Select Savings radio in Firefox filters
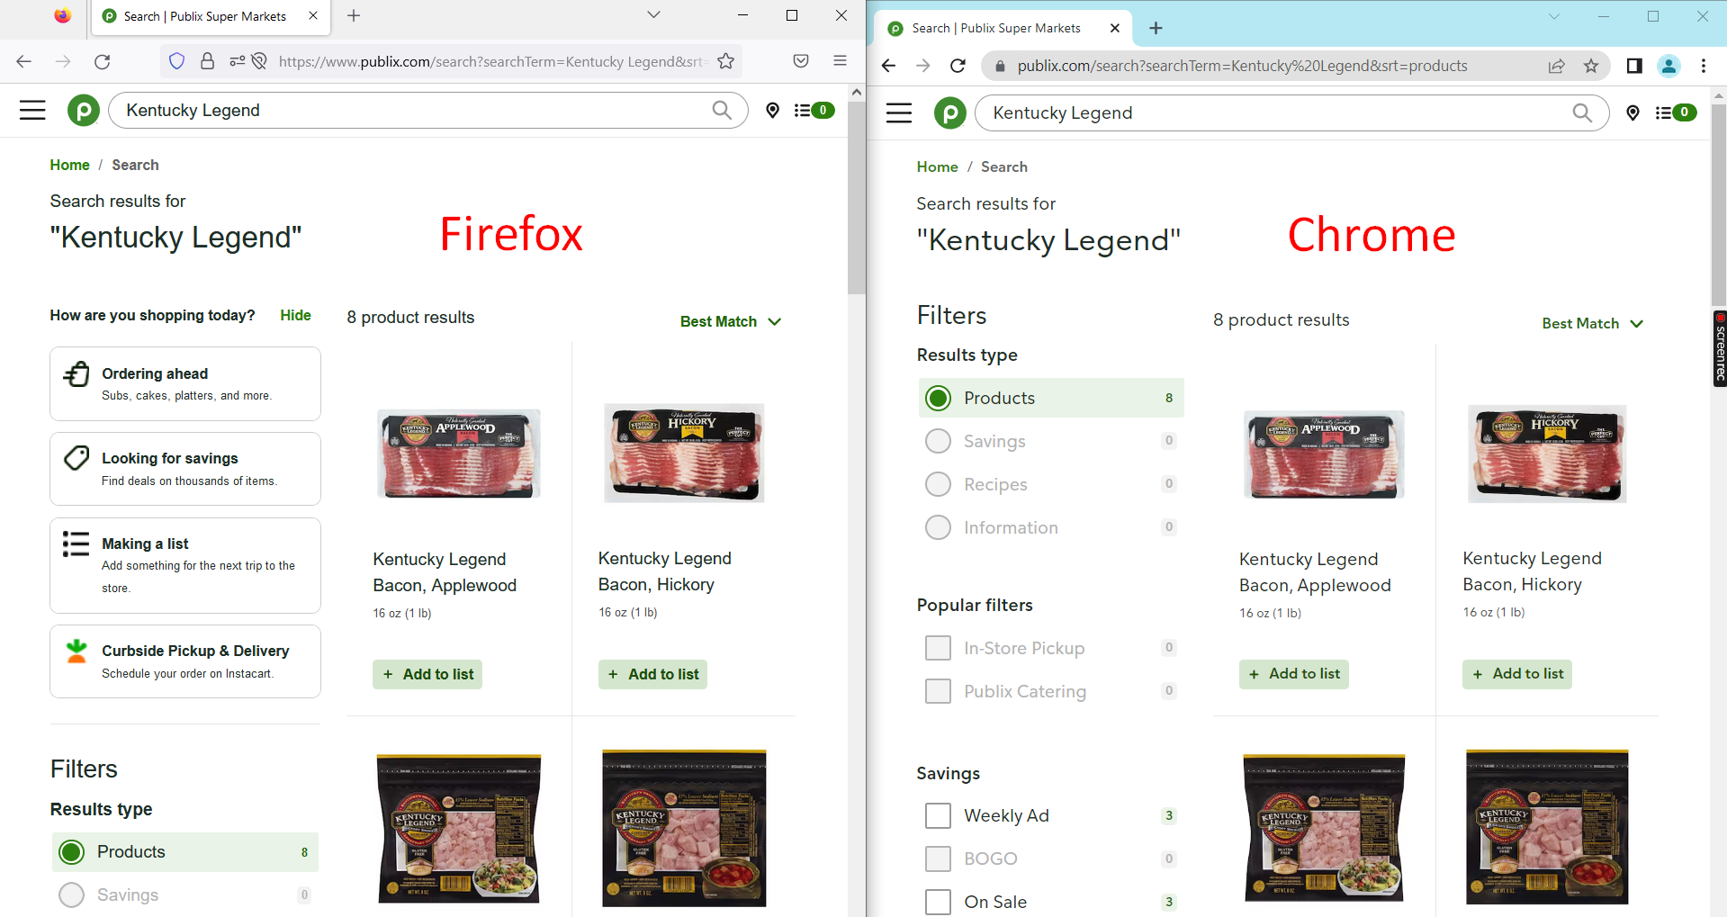The image size is (1727, 917). (71, 895)
